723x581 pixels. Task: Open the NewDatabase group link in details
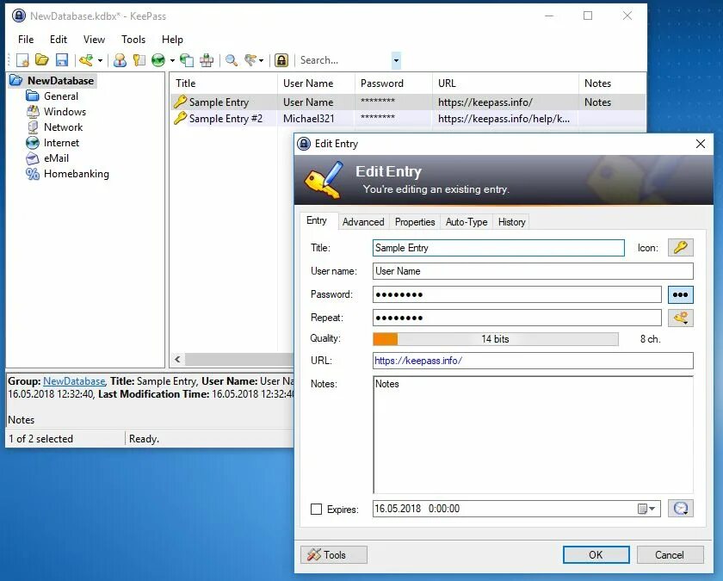(x=74, y=381)
